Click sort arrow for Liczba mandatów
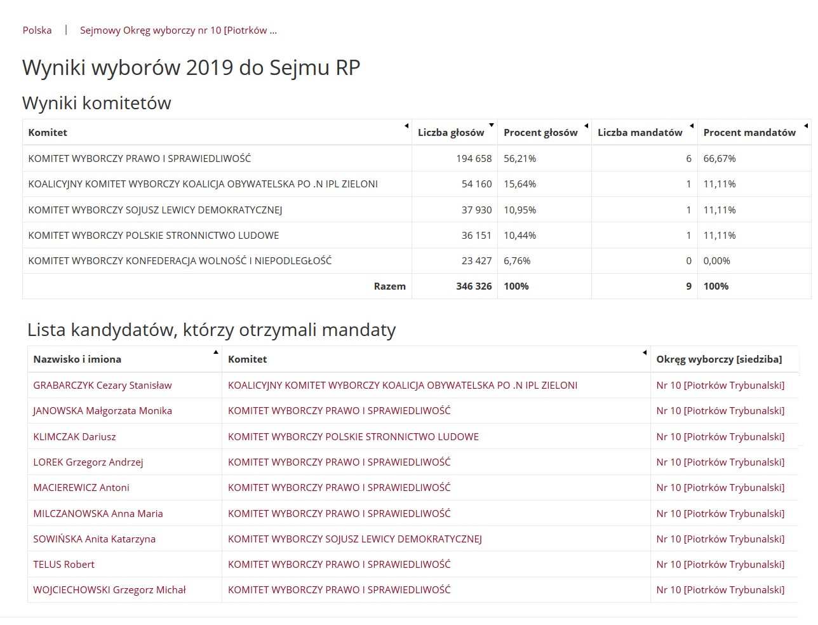818x625 pixels. tap(692, 126)
